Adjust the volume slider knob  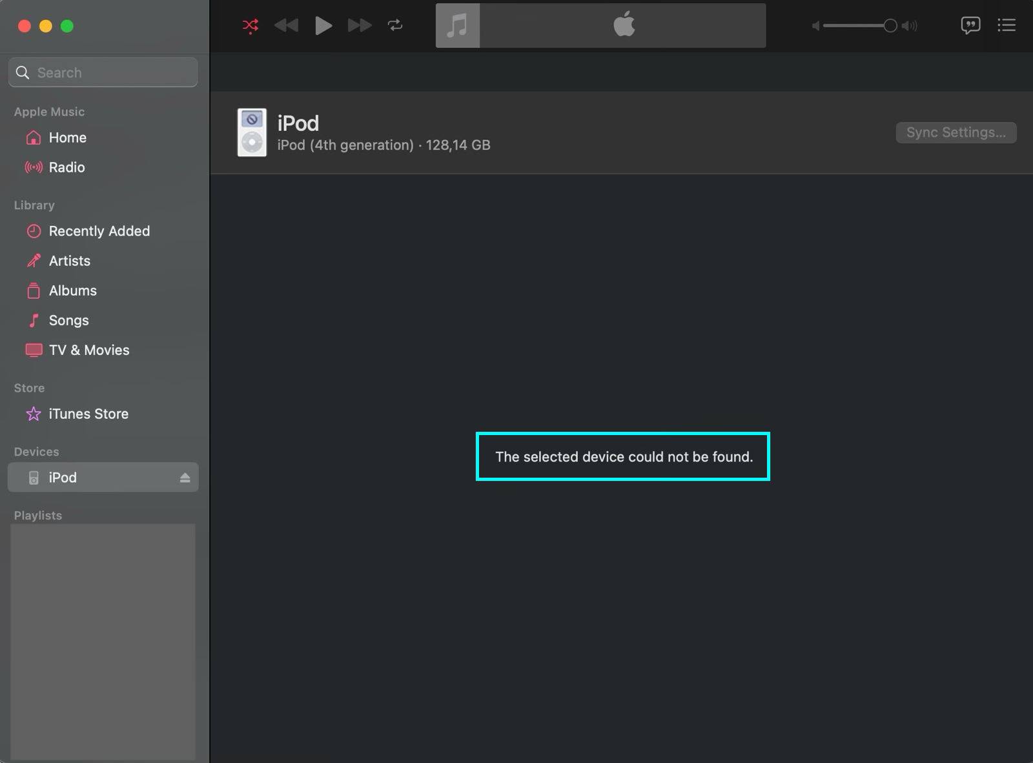point(890,25)
